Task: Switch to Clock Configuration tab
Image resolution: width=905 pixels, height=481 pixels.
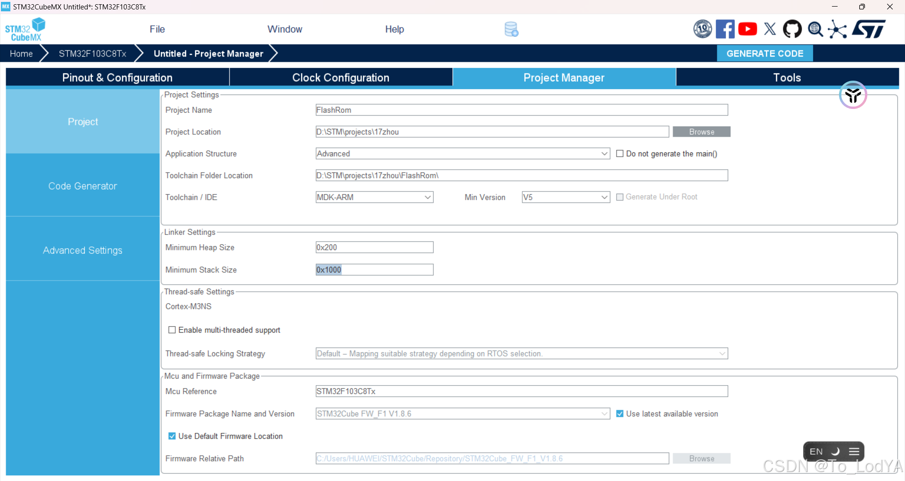Action: (x=341, y=78)
